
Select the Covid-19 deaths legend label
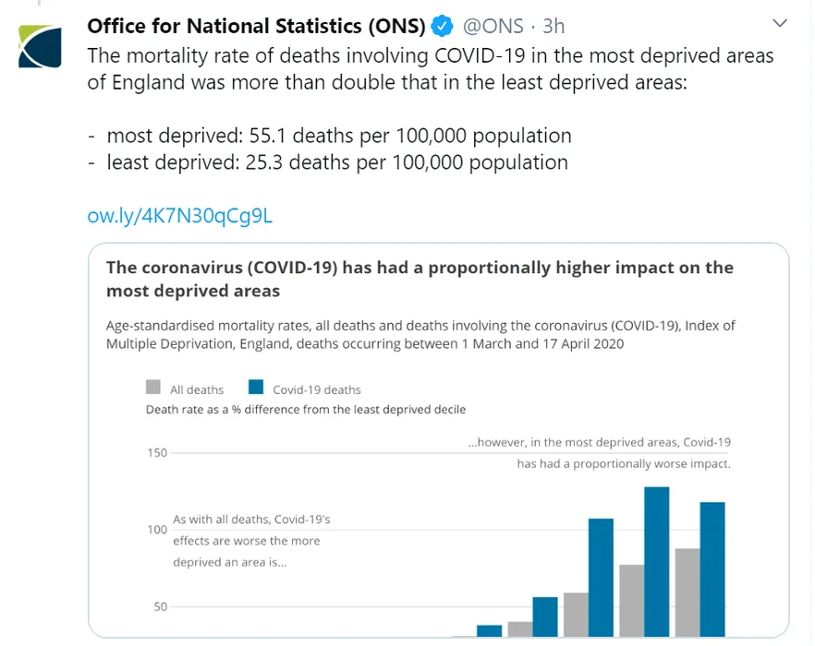click(x=317, y=390)
